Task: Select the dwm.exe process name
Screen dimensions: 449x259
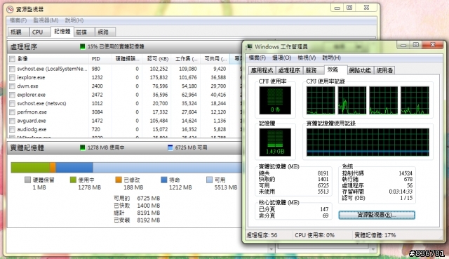Action: [x=27, y=86]
